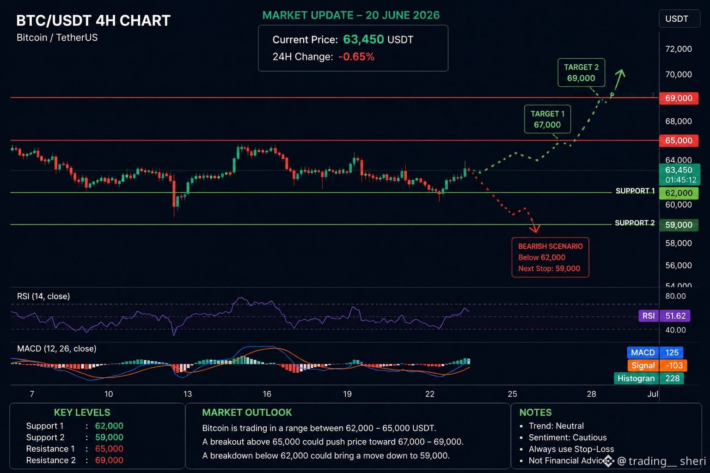This screenshot has height=473, width=710.
Task: Select the red 69,000 price axis tag
Action: click(x=679, y=98)
